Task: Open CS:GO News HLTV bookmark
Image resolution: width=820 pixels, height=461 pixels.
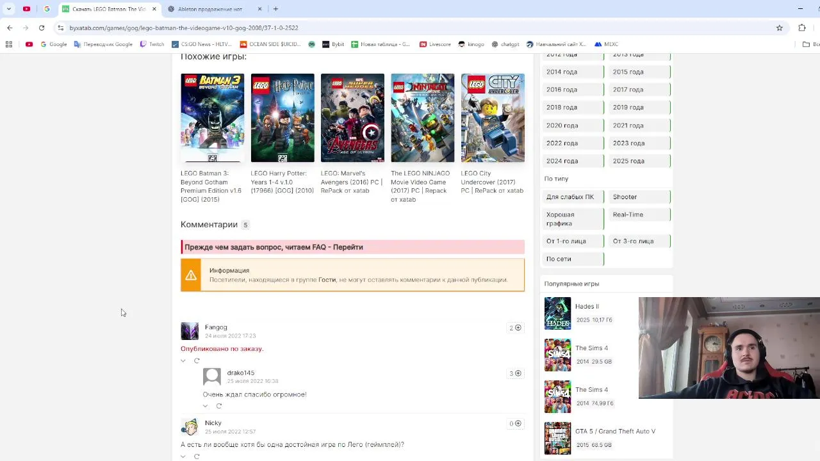Action: click(x=202, y=44)
